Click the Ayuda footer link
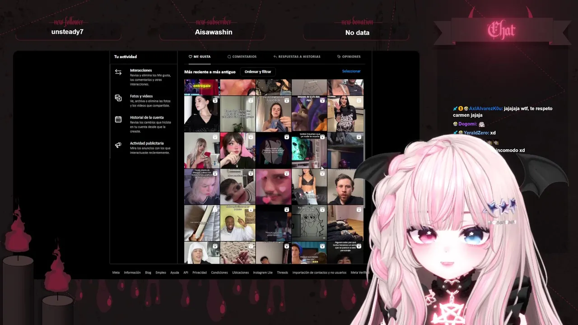The image size is (578, 325). pyautogui.click(x=175, y=273)
